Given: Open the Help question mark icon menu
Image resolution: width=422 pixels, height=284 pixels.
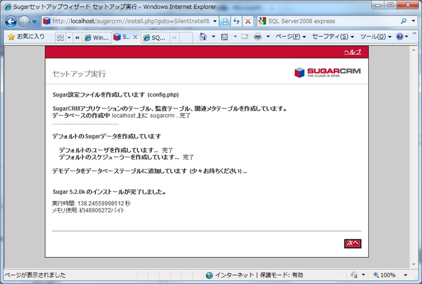Looking at the screenshot, I should click(402, 37).
